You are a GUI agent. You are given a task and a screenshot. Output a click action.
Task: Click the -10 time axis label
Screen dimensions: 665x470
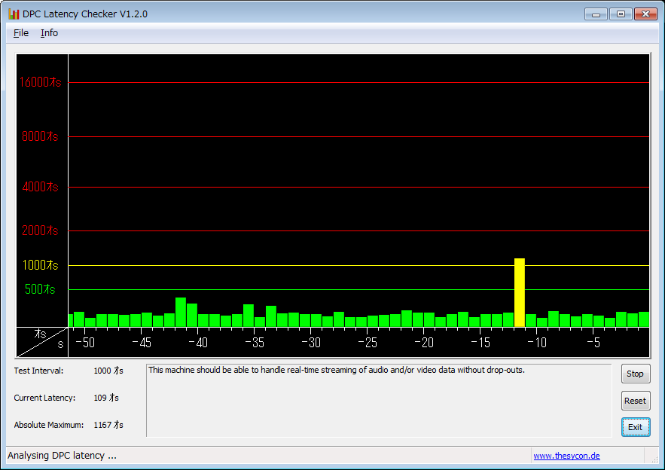(x=537, y=343)
